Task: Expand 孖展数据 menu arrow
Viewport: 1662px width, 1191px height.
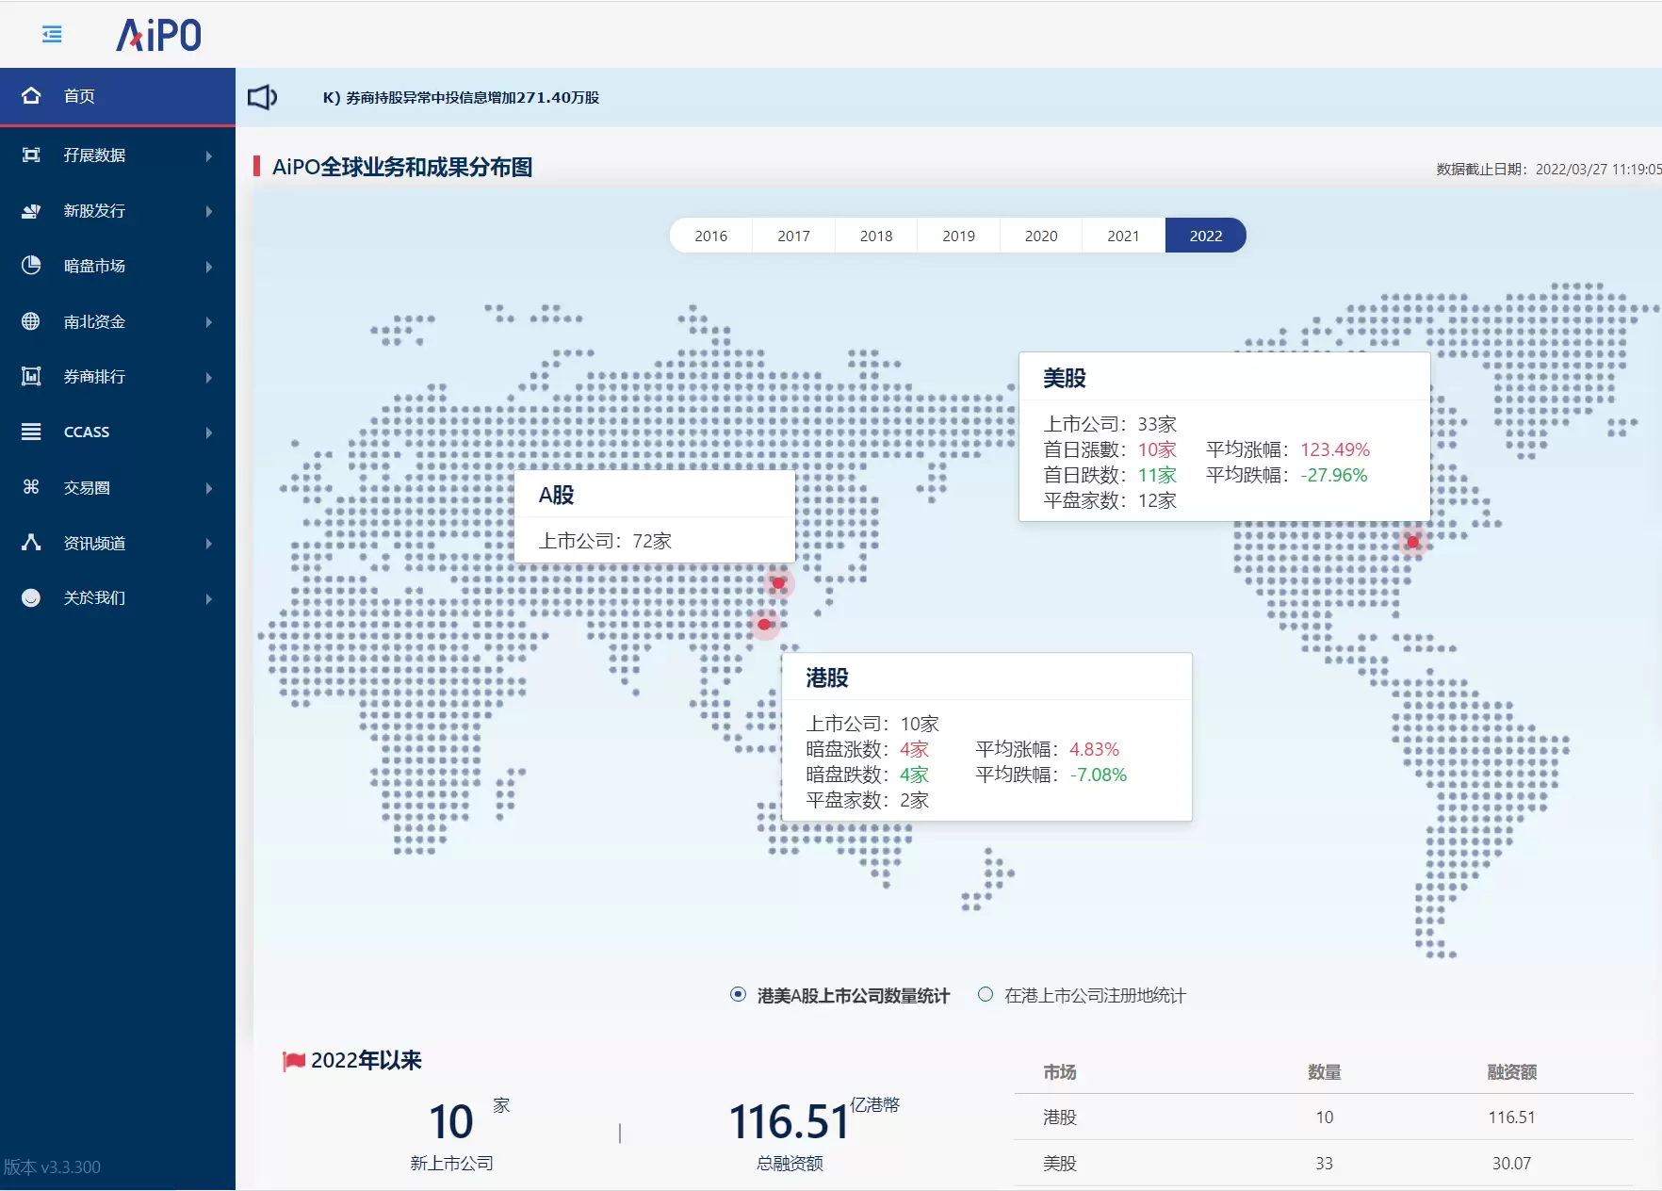Action: [x=209, y=155]
